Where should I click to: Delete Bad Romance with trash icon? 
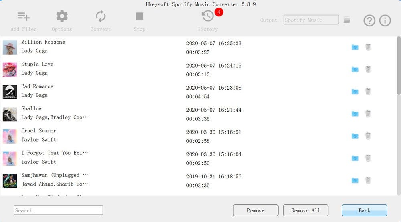368,92
